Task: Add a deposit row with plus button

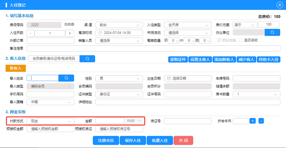Action: (252, 121)
